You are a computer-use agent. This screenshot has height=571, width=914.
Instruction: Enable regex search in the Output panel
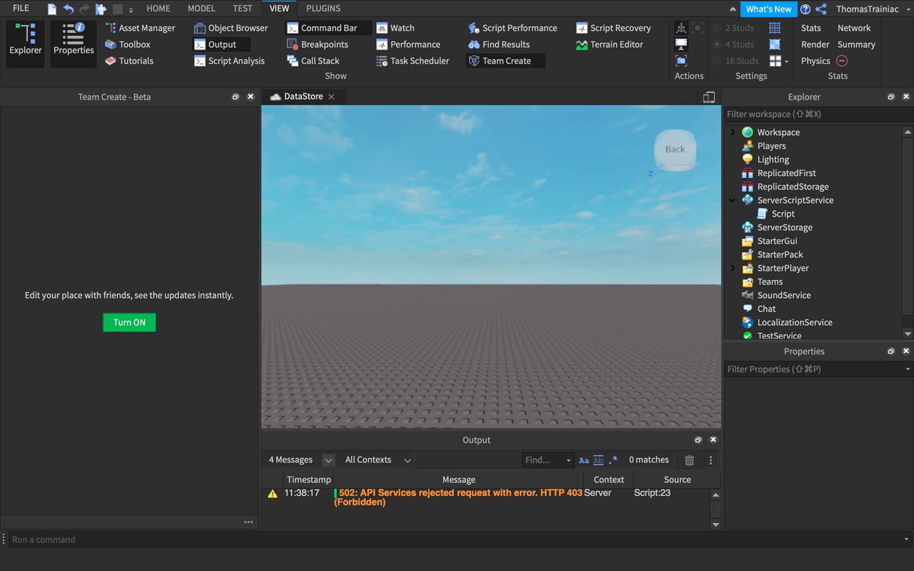click(613, 460)
